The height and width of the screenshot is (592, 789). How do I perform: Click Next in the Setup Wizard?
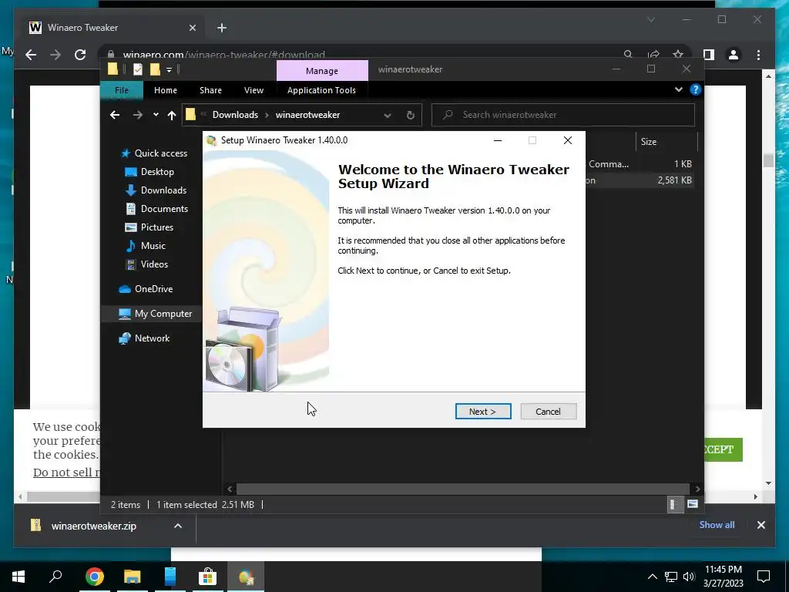pyautogui.click(x=483, y=412)
